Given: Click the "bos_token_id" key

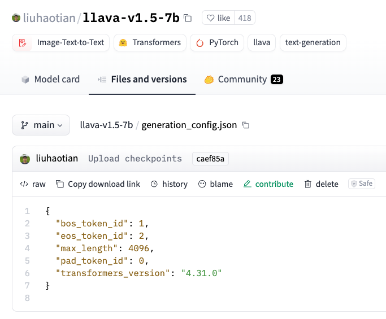Looking at the screenshot, I should point(92,224).
